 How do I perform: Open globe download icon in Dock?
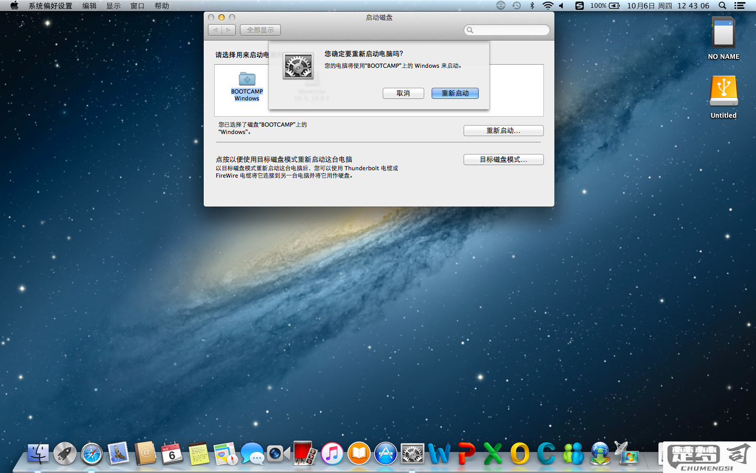tap(600, 454)
